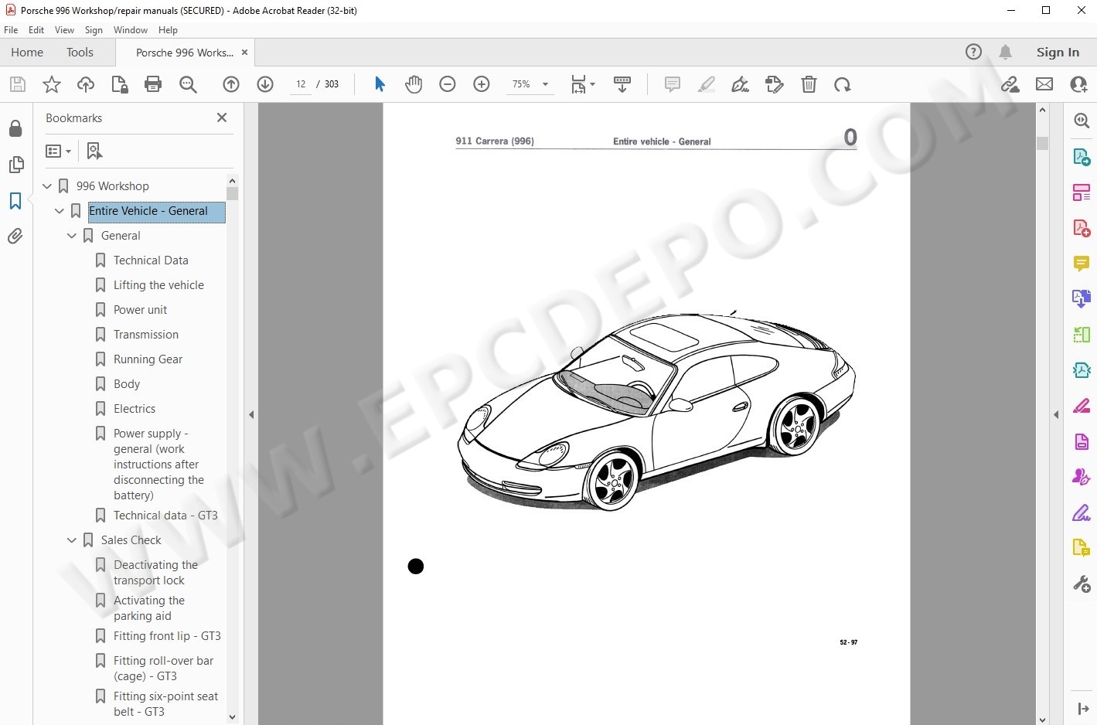Screen dimensions: 1097x725
Task: Select the Highlight text tool
Action: [707, 84]
